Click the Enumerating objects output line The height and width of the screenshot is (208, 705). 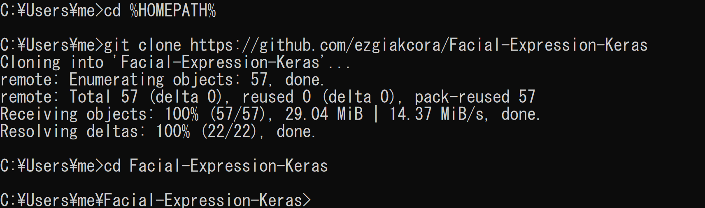point(162,80)
